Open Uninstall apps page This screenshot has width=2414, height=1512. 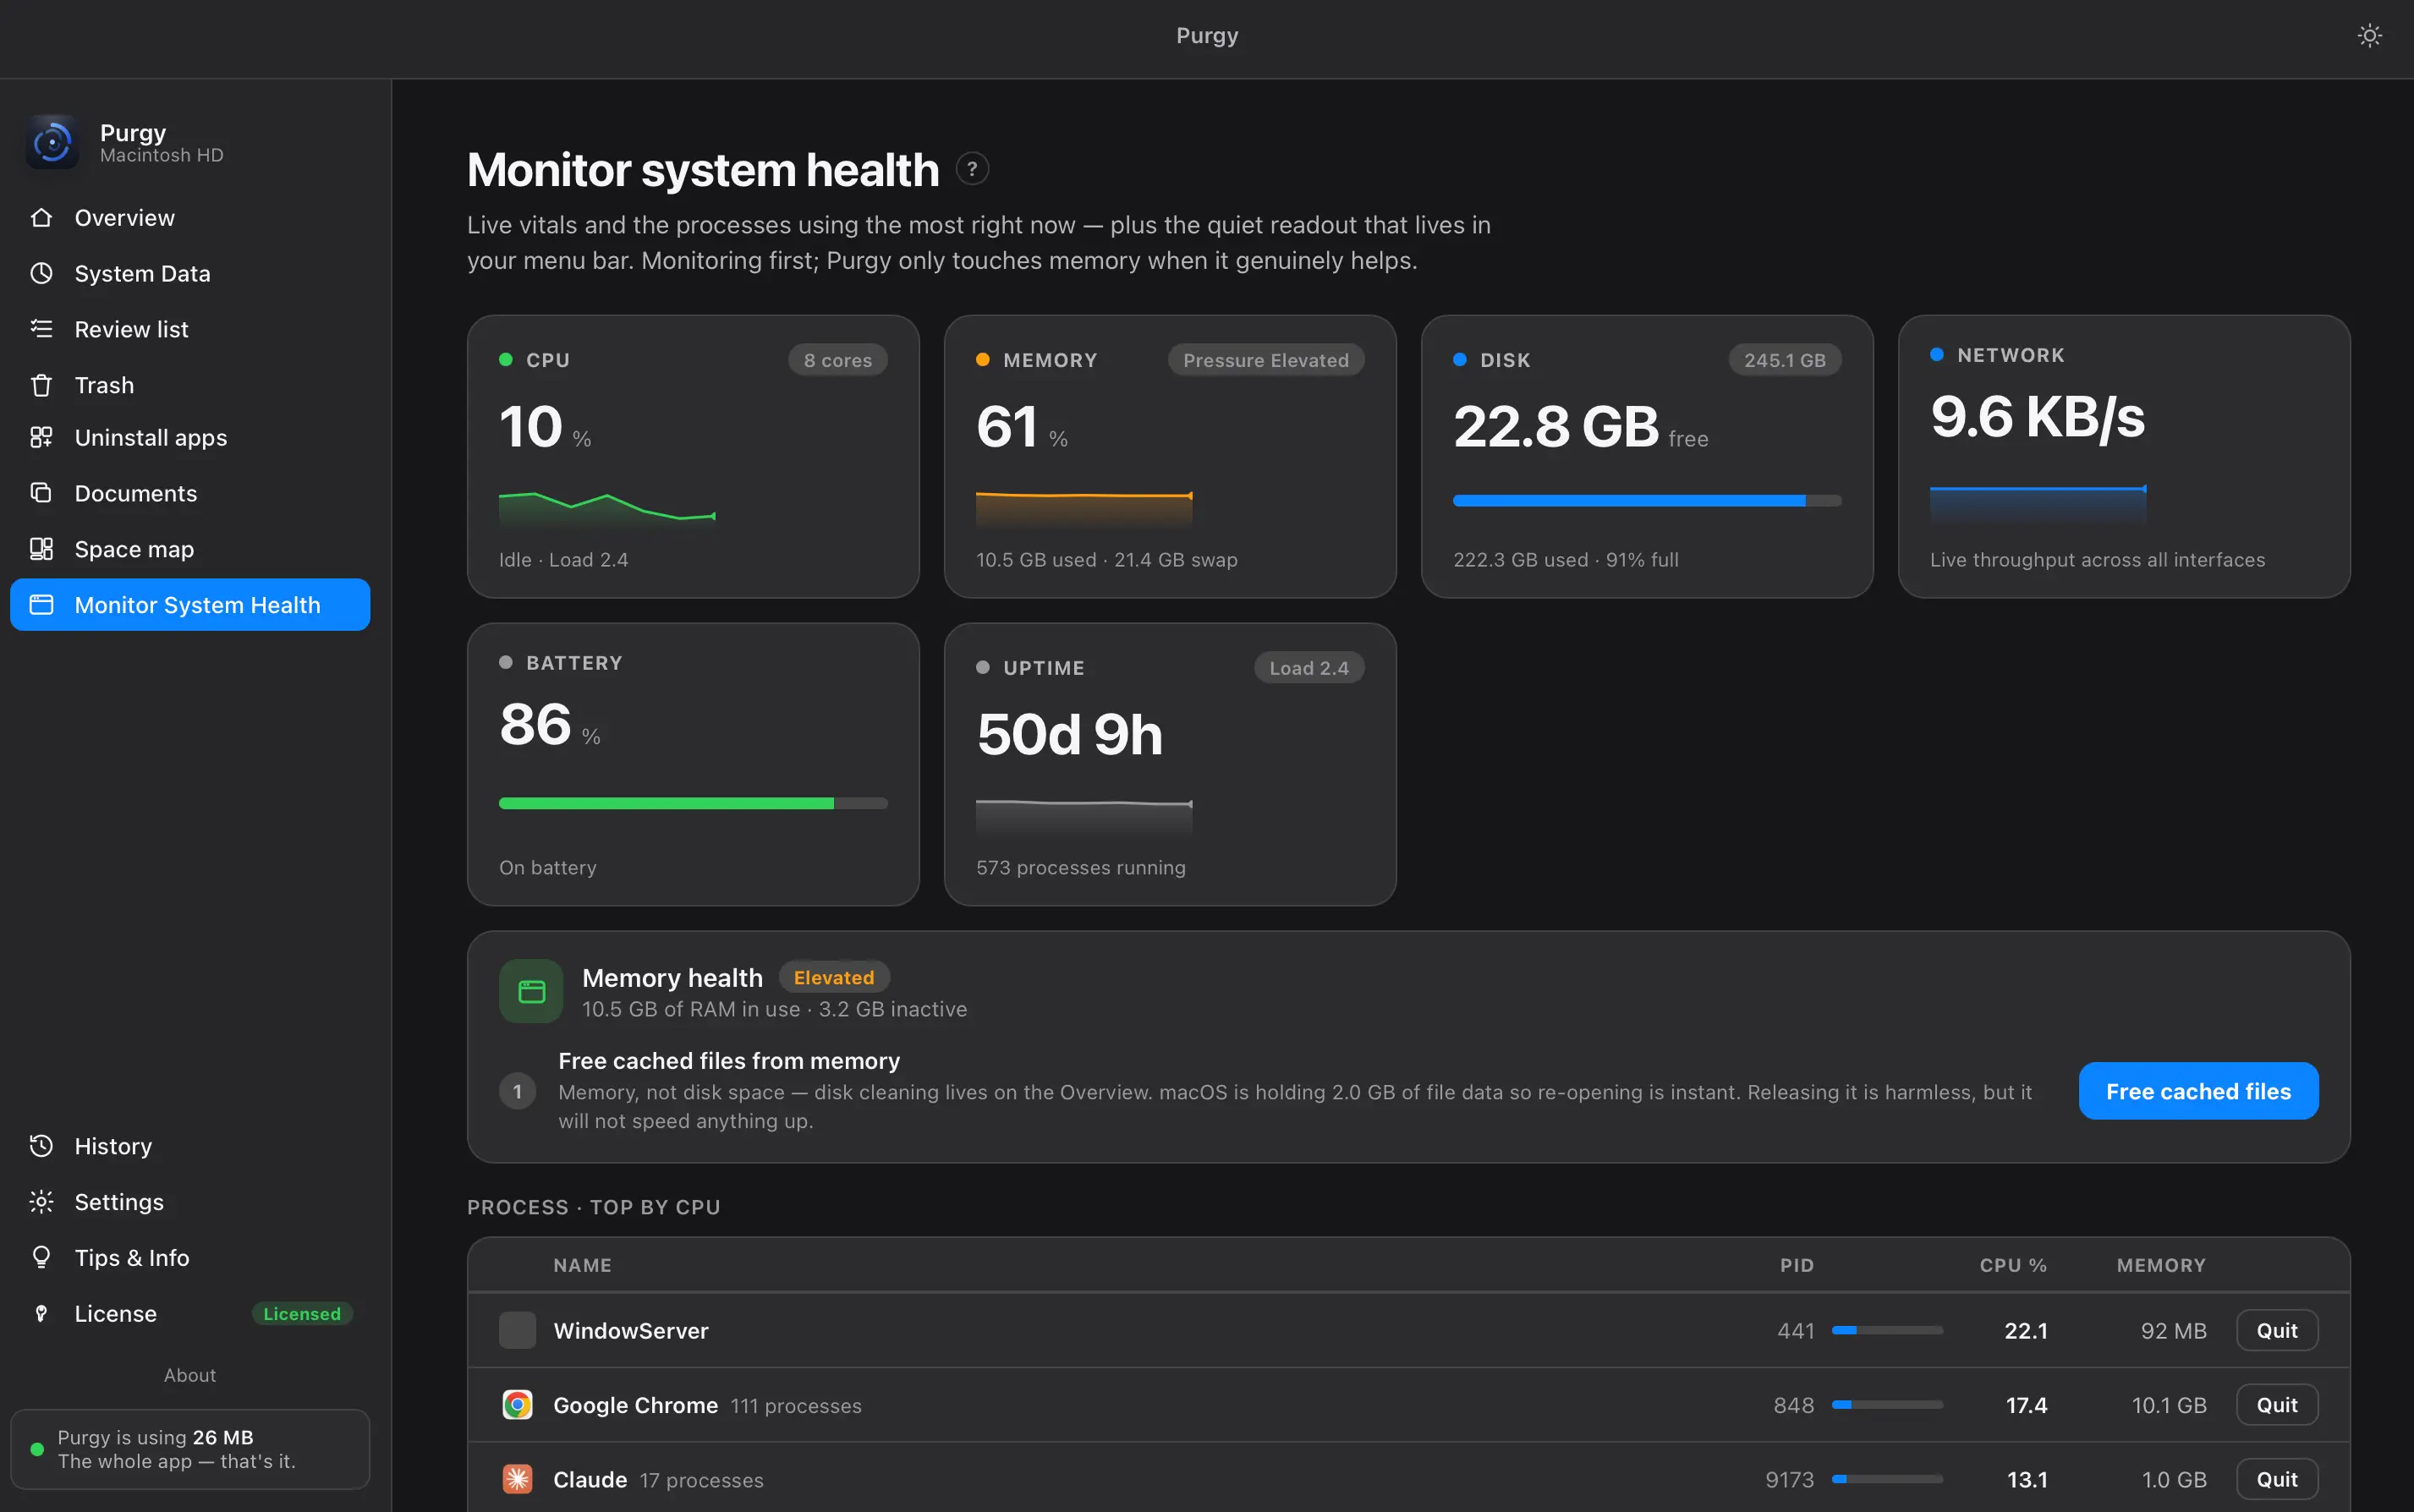pos(190,437)
